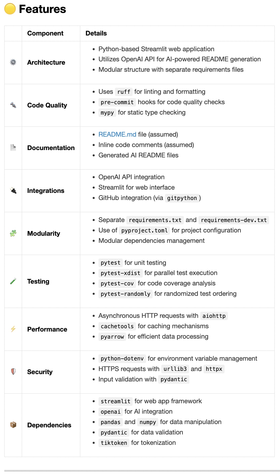Click the Component column header
This screenshot has width=280, height=476.
[x=45, y=33]
